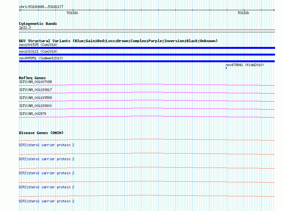Screen dimensions: 284x211
Task: Open transcript SCP2|NM_001193600 label
Action: point(35,106)
